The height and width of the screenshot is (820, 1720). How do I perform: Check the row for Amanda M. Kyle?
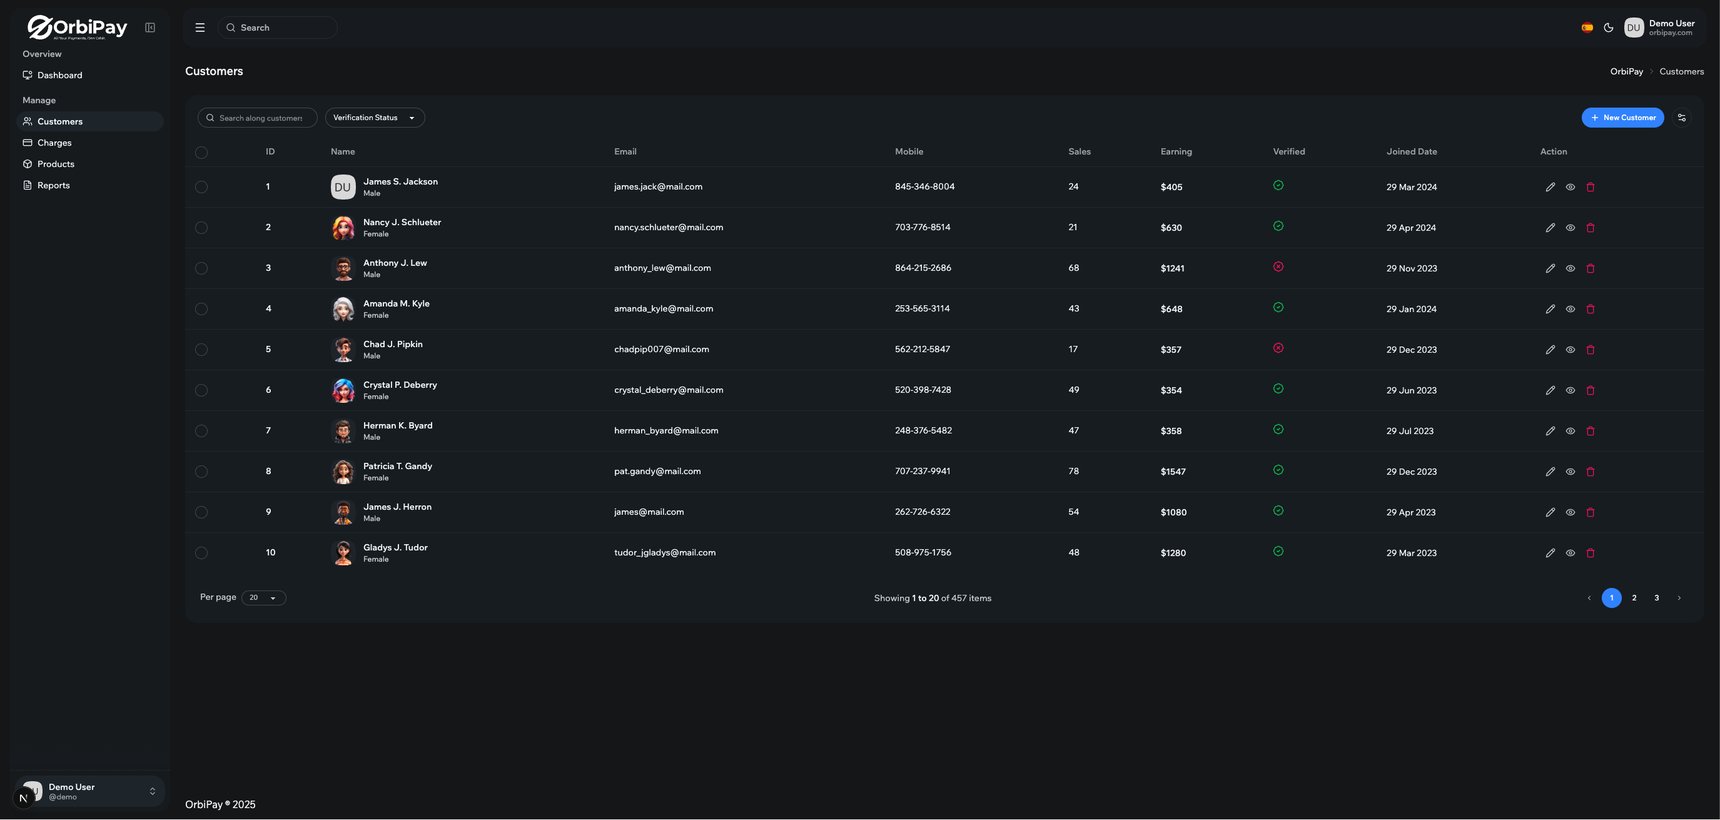pos(201,309)
